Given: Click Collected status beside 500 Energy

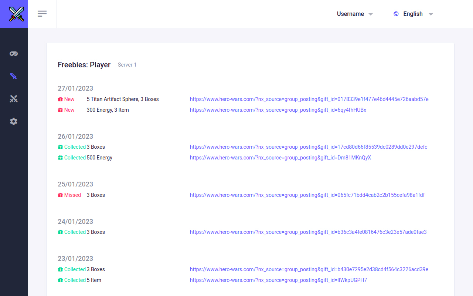Looking at the screenshot, I should pyautogui.click(x=75, y=158).
